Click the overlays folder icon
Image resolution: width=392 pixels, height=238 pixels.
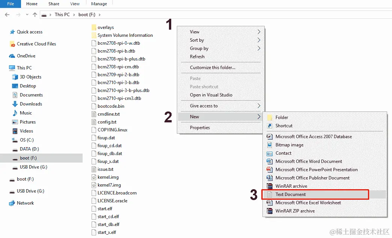point(94,27)
